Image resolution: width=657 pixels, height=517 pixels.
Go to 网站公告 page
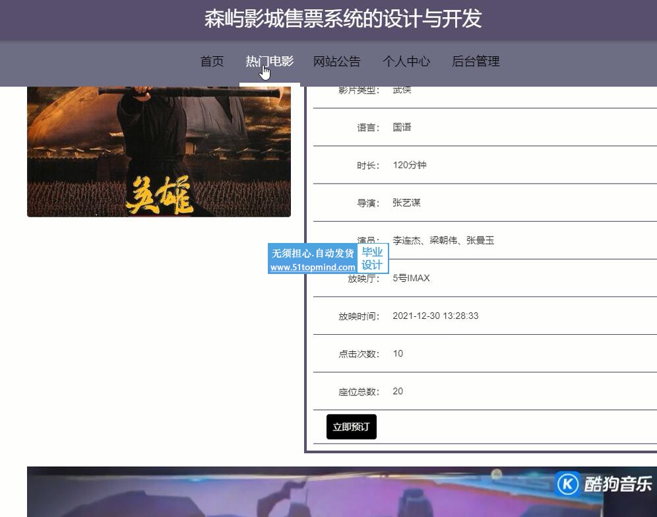click(337, 61)
